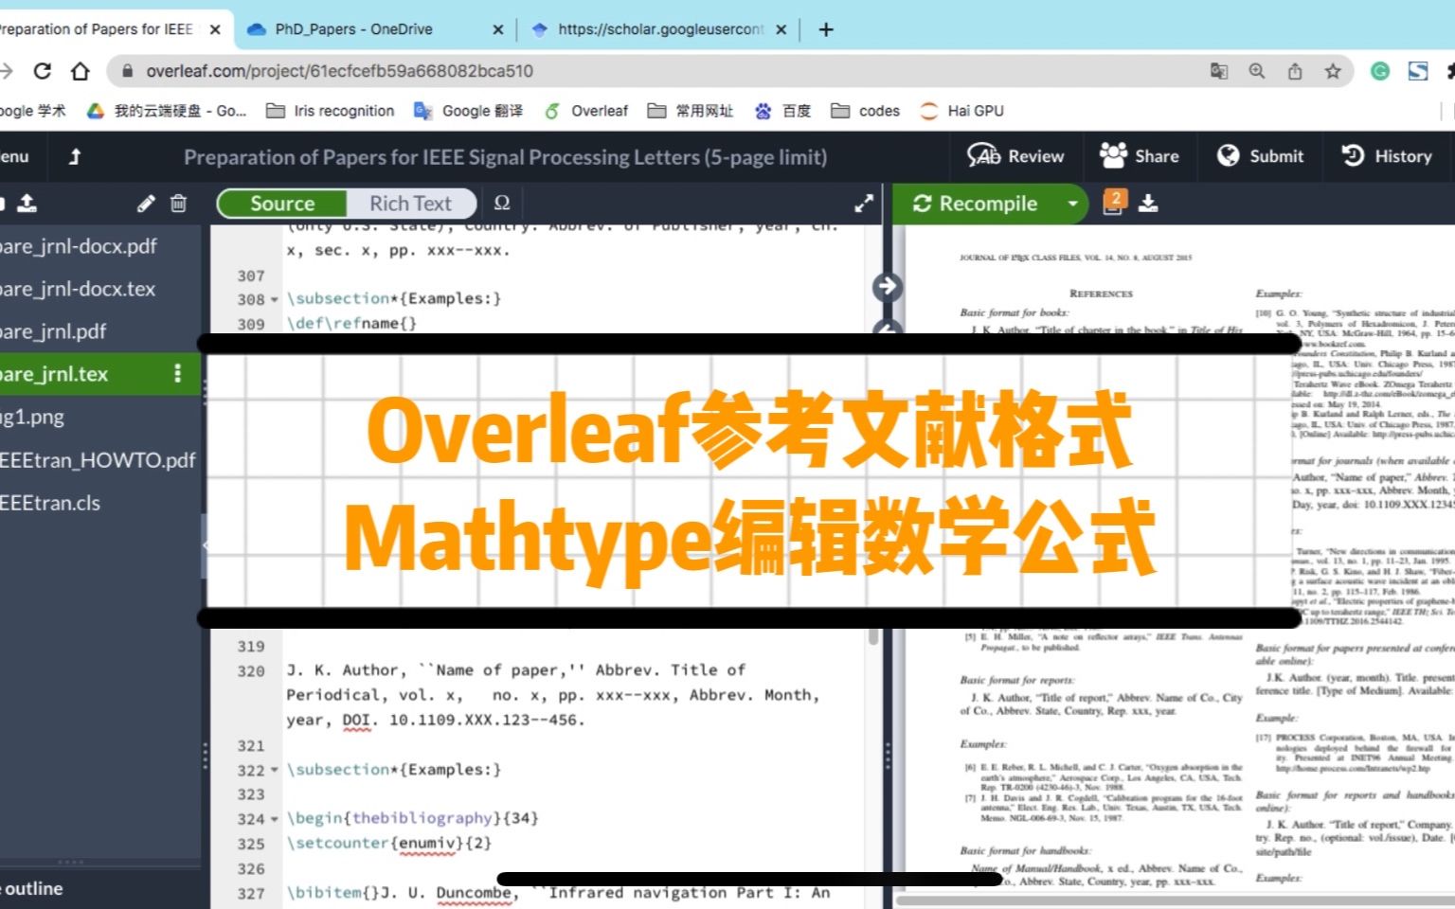Close the scholar.googleusercontent tab
This screenshot has width=1455, height=909.
click(781, 29)
